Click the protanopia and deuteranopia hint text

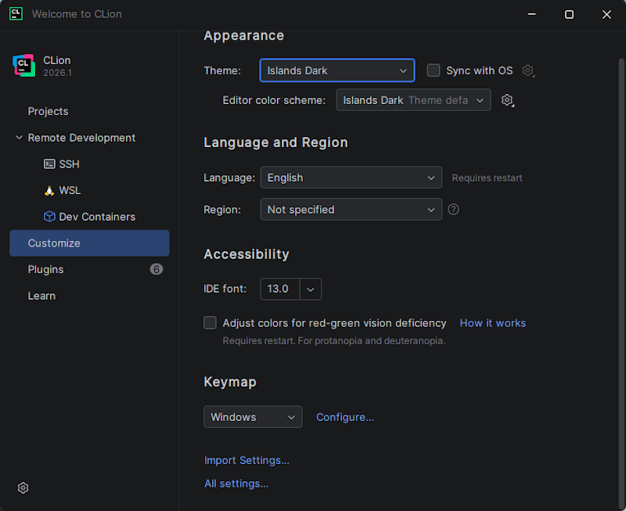pyautogui.click(x=334, y=341)
